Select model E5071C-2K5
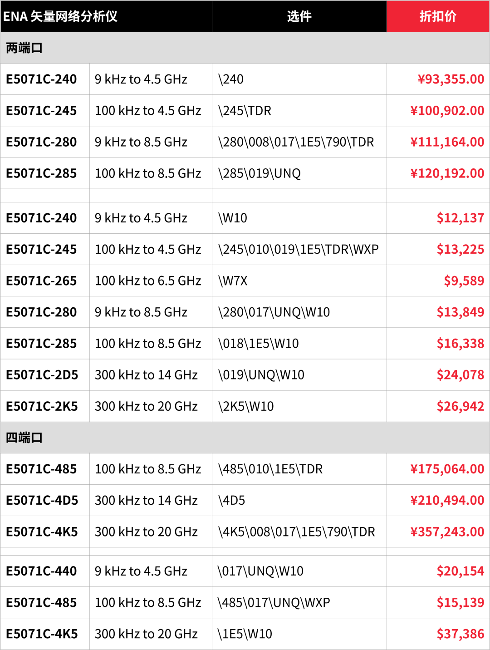The image size is (490, 650). click(42, 406)
